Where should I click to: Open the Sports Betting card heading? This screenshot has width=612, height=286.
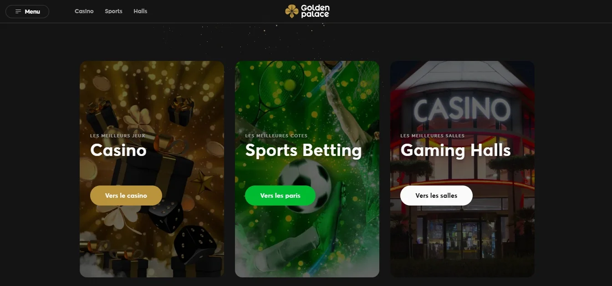303,151
